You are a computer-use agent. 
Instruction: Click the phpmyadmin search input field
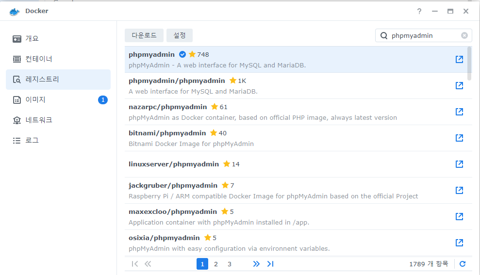424,35
